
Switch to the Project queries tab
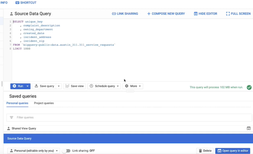[x=44, y=103]
